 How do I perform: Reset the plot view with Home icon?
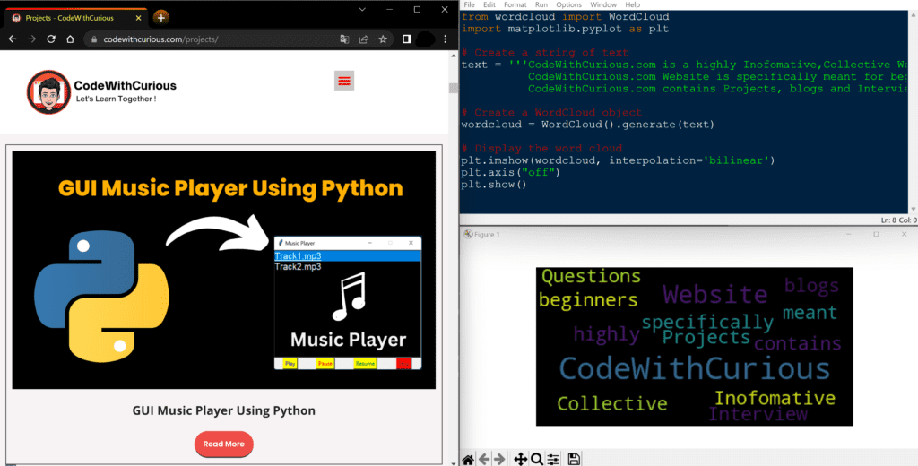pos(468,459)
